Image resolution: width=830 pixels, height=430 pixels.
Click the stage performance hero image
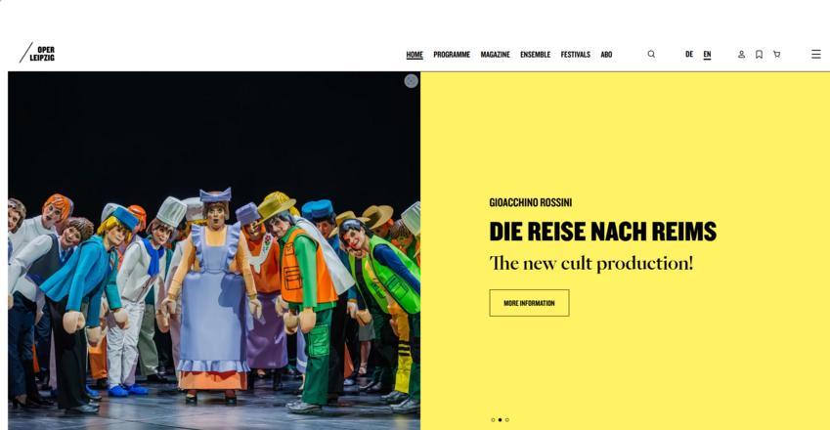pos(214,251)
